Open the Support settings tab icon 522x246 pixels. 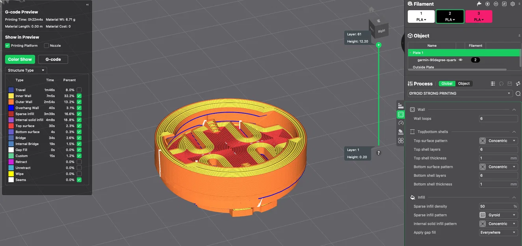point(401,132)
